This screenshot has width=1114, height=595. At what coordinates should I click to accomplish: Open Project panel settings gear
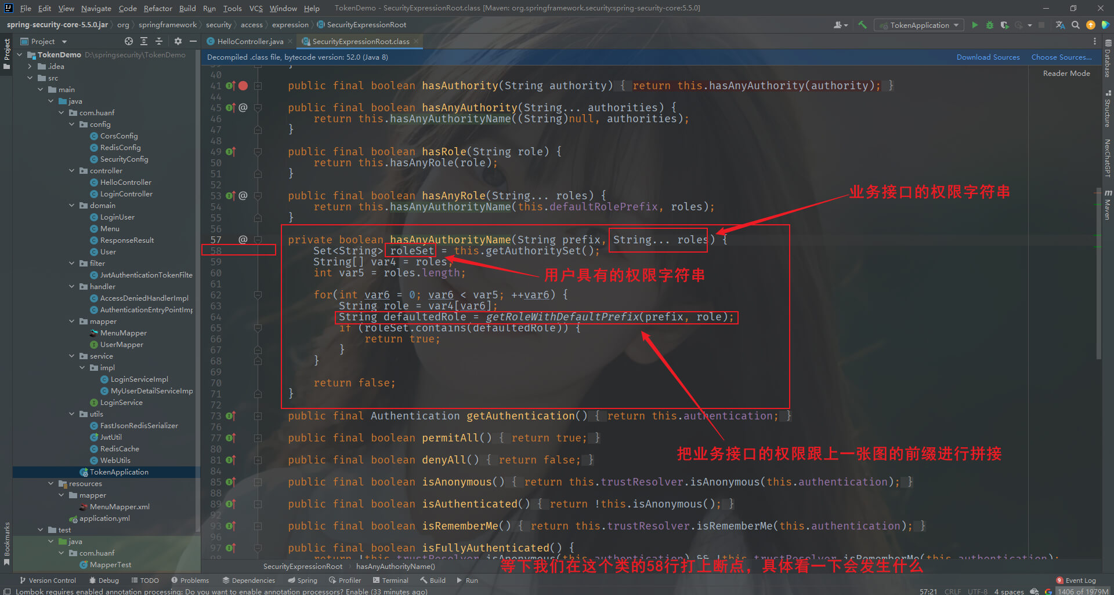click(178, 41)
